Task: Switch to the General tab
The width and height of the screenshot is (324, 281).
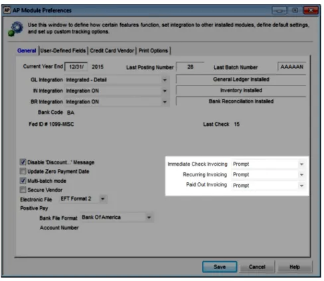Action: 27,50
